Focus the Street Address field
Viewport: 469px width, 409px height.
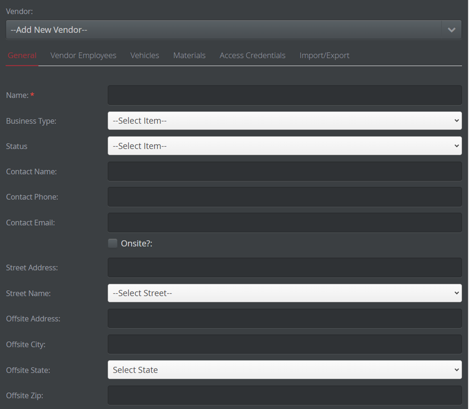(x=285, y=268)
